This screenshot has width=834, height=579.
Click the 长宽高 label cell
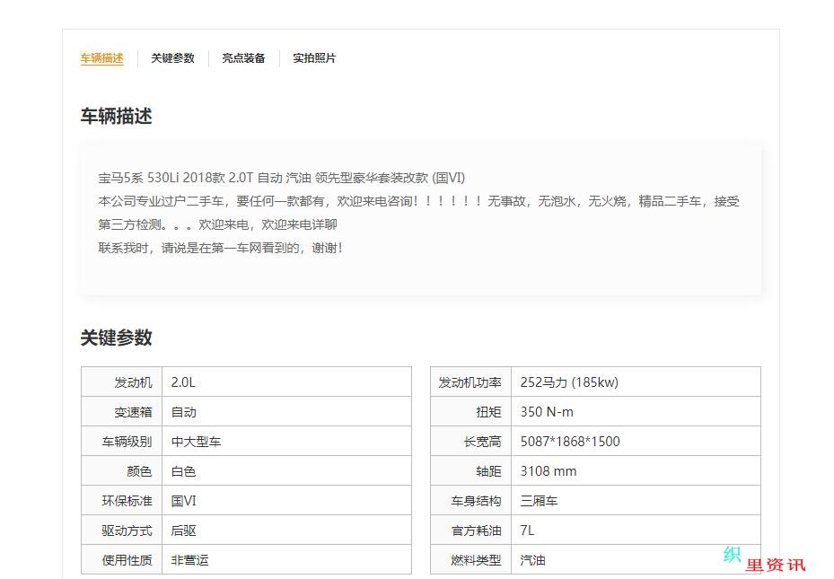click(470, 442)
